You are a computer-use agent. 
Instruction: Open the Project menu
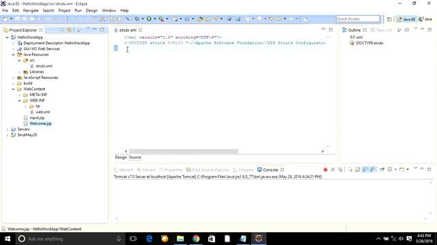[64, 11]
